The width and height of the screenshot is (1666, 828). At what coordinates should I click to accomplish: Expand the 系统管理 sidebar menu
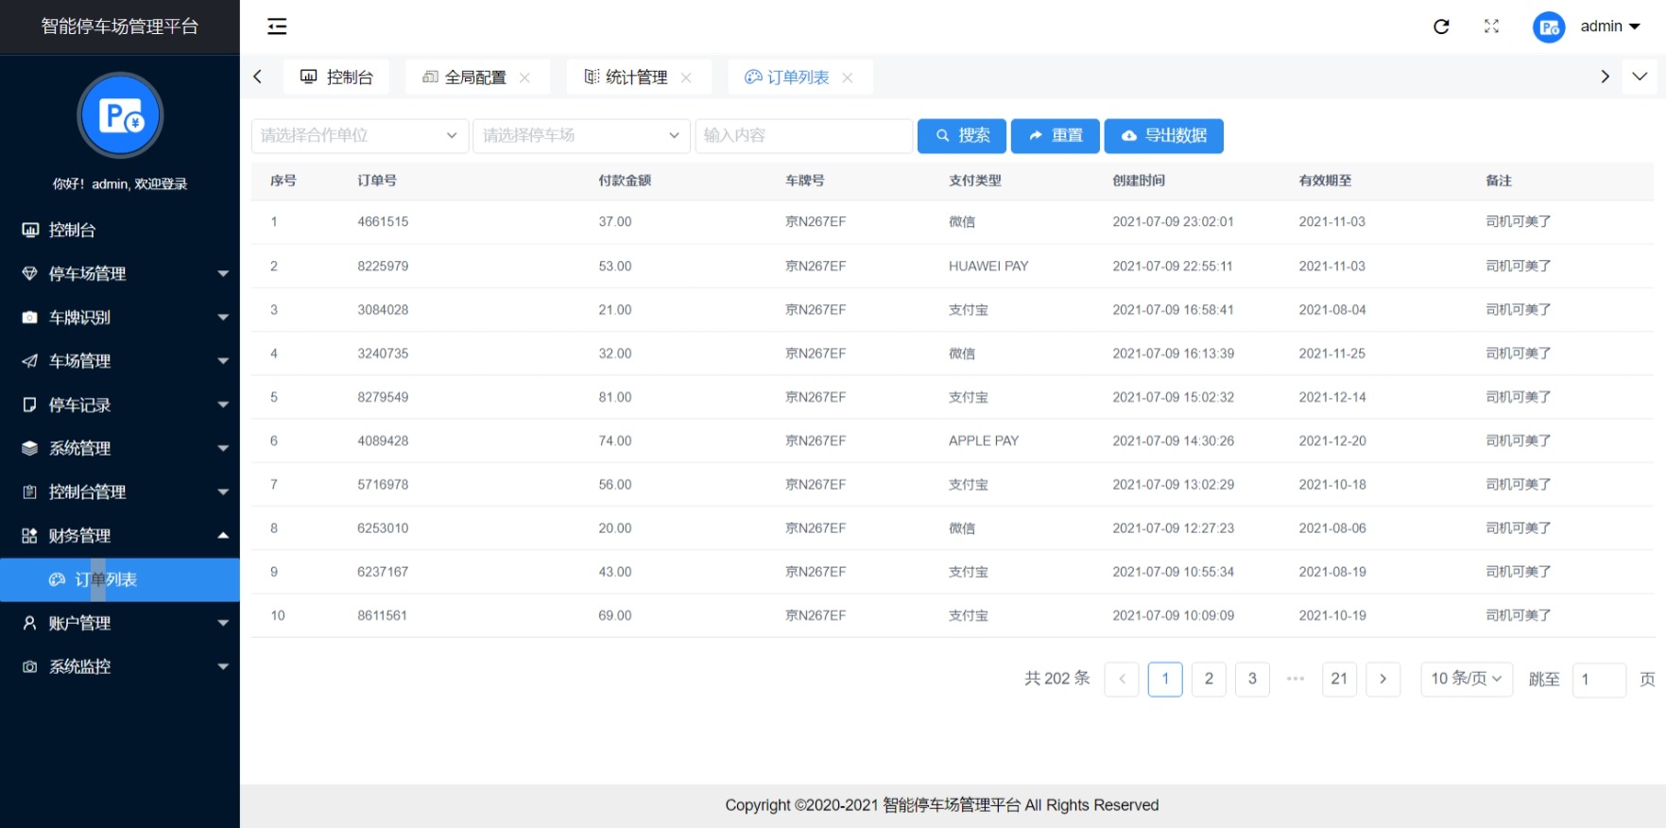tap(120, 448)
